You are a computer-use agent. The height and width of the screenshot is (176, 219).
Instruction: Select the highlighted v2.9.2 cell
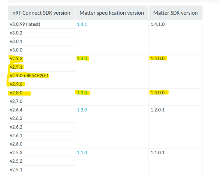point(41,58)
